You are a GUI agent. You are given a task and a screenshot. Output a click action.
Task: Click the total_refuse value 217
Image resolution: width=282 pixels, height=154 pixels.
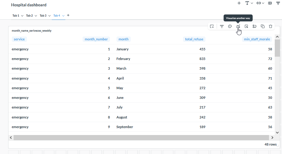[x=202, y=107]
